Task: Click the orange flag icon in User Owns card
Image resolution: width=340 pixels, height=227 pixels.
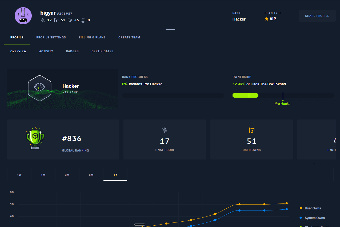Action: click(x=252, y=130)
